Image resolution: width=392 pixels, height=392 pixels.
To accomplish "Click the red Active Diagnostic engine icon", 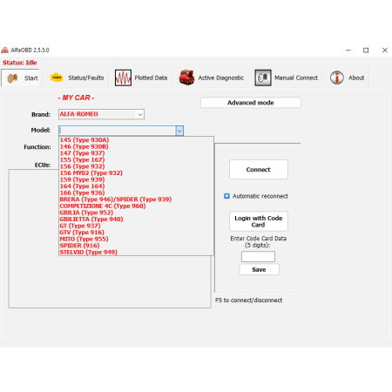I will [x=186, y=78].
